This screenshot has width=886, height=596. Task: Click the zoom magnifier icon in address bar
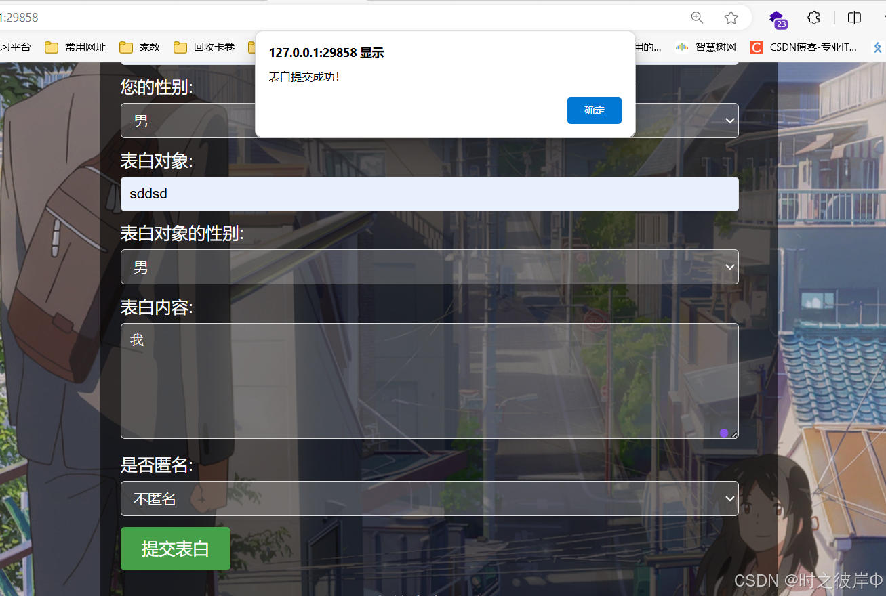coord(697,18)
